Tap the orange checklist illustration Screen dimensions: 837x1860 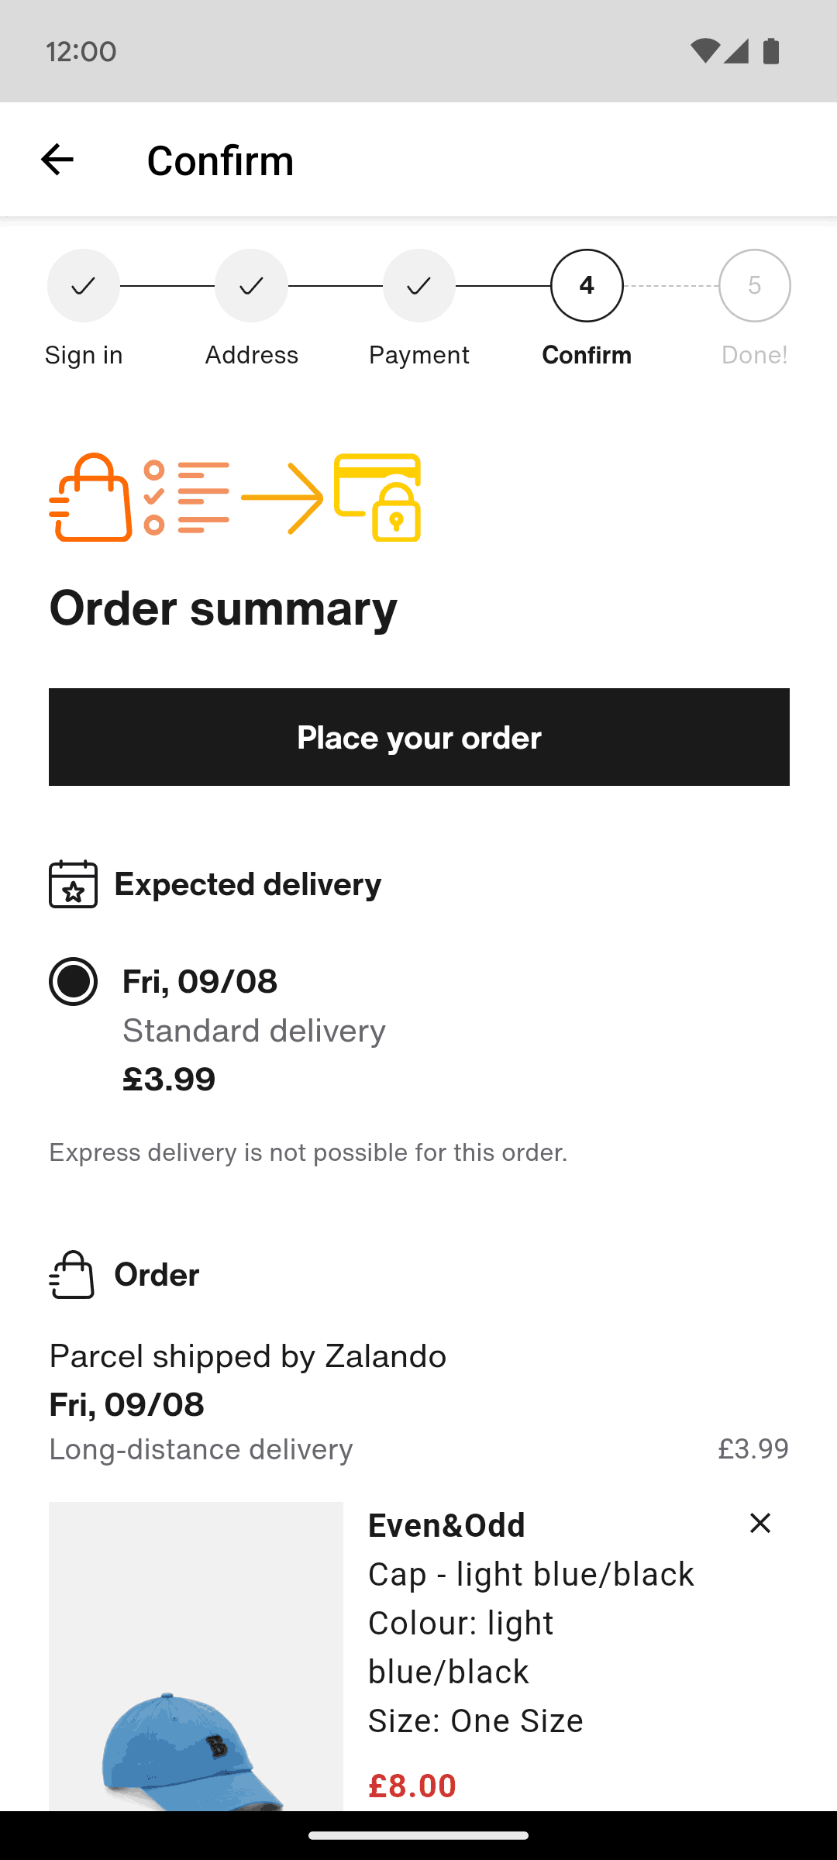coord(187,498)
